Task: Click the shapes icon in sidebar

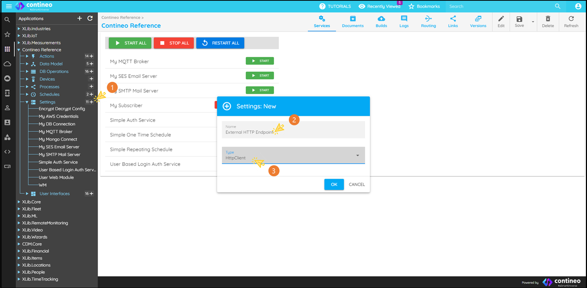Action: click(x=7, y=137)
